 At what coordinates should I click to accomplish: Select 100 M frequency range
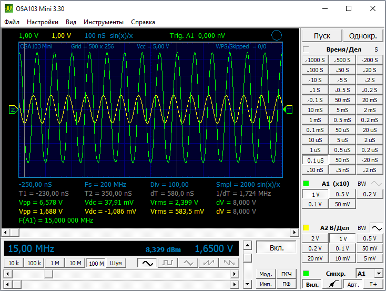[x=95, y=263]
